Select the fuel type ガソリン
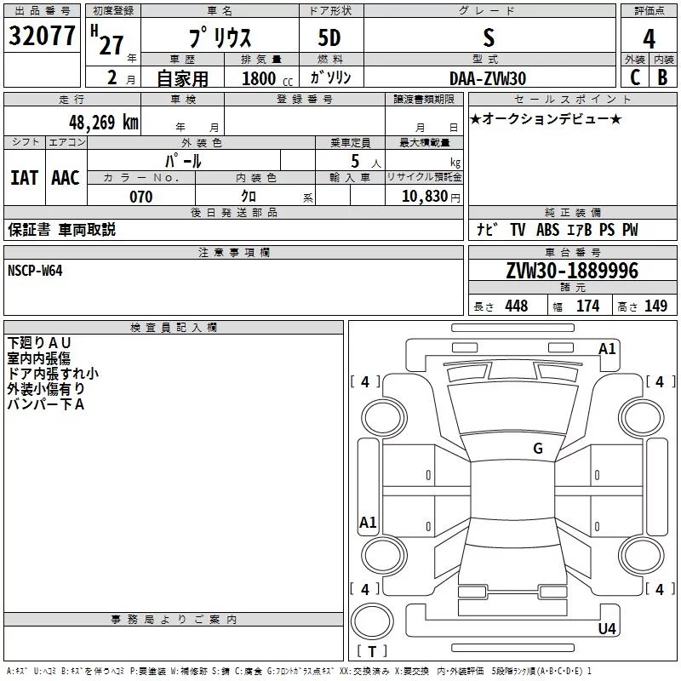Image resolution: width=681 pixels, height=681 pixels. point(330,77)
